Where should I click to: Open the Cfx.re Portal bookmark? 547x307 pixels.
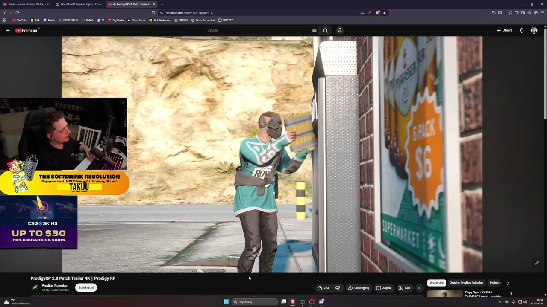[x=136, y=20]
